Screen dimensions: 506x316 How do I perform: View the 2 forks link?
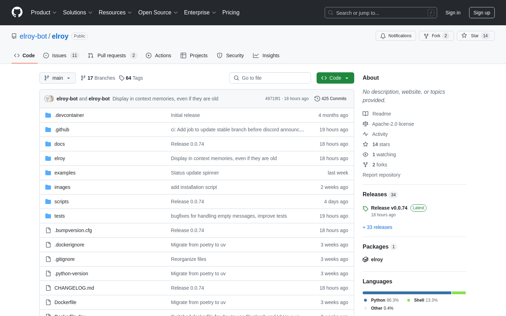[375, 165]
